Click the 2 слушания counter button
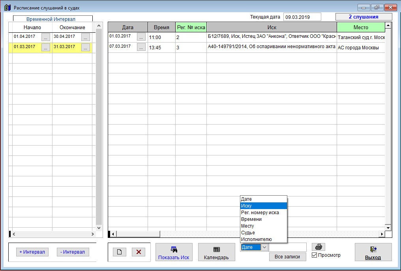 pos(364,17)
